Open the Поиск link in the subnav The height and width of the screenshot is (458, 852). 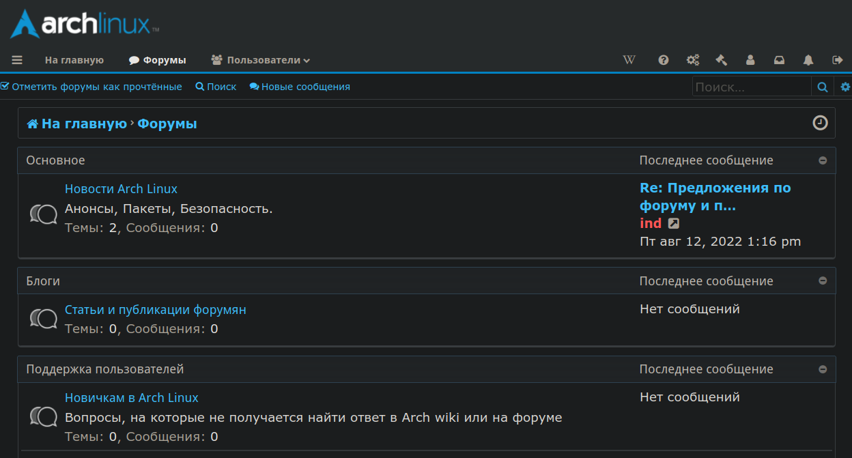216,87
